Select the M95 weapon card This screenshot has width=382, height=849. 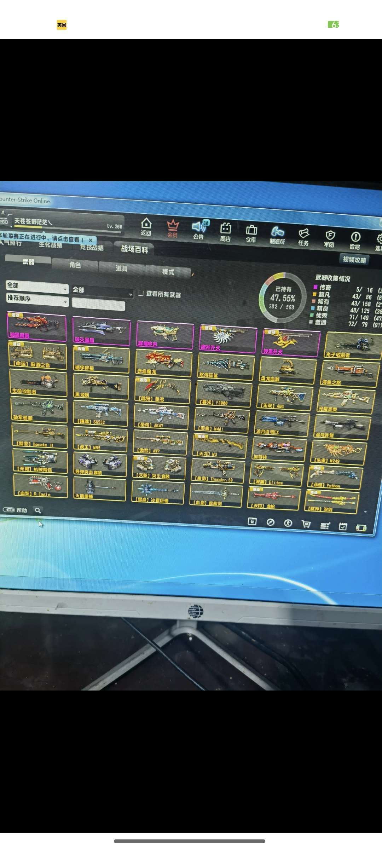click(x=100, y=439)
